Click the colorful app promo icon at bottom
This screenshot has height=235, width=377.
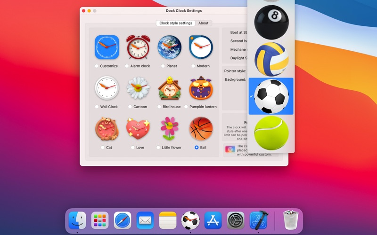point(230,149)
